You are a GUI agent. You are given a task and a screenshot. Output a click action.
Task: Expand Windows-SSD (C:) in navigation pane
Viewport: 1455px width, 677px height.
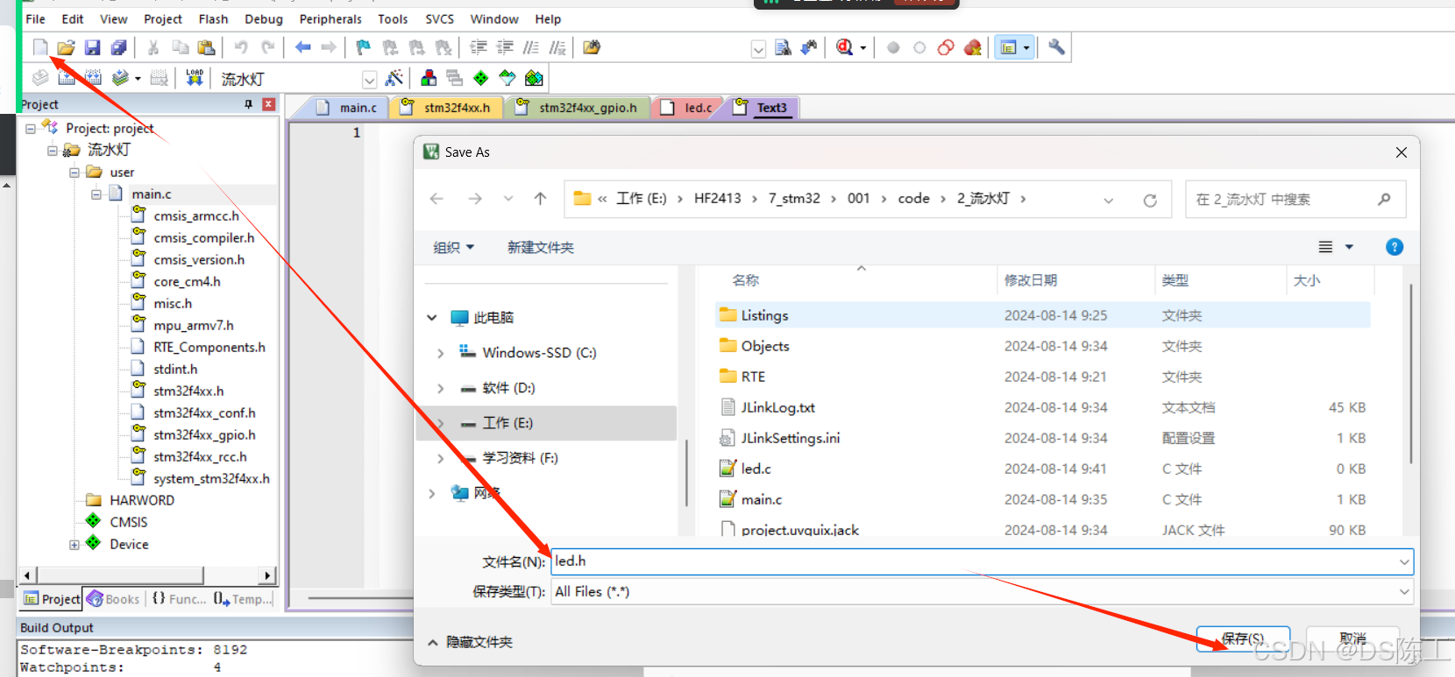pyautogui.click(x=440, y=353)
